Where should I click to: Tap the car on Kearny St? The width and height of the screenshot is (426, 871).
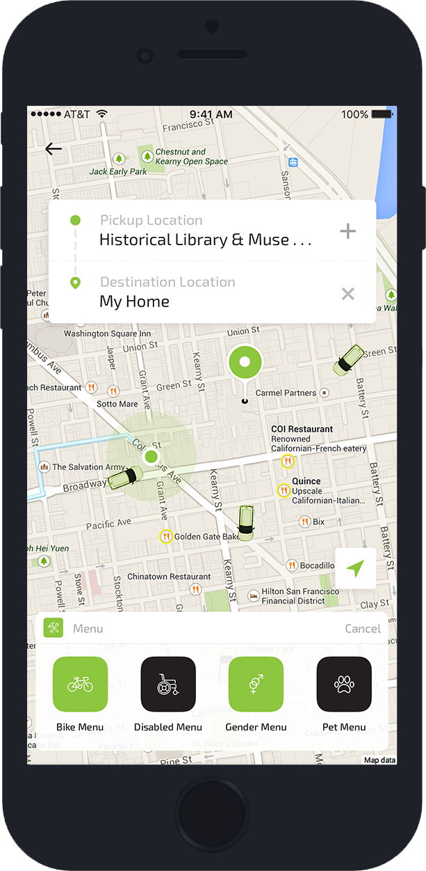tap(245, 522)
